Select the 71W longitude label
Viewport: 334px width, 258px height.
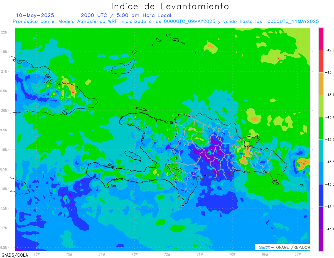(200, 254)
